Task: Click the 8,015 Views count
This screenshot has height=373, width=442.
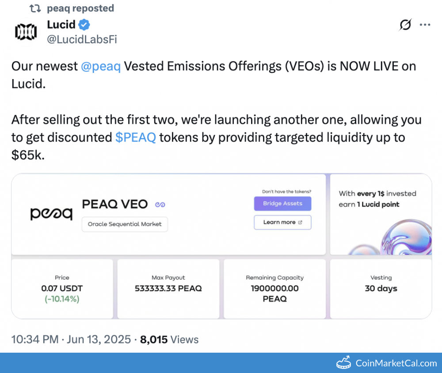Action: point(169,339)
